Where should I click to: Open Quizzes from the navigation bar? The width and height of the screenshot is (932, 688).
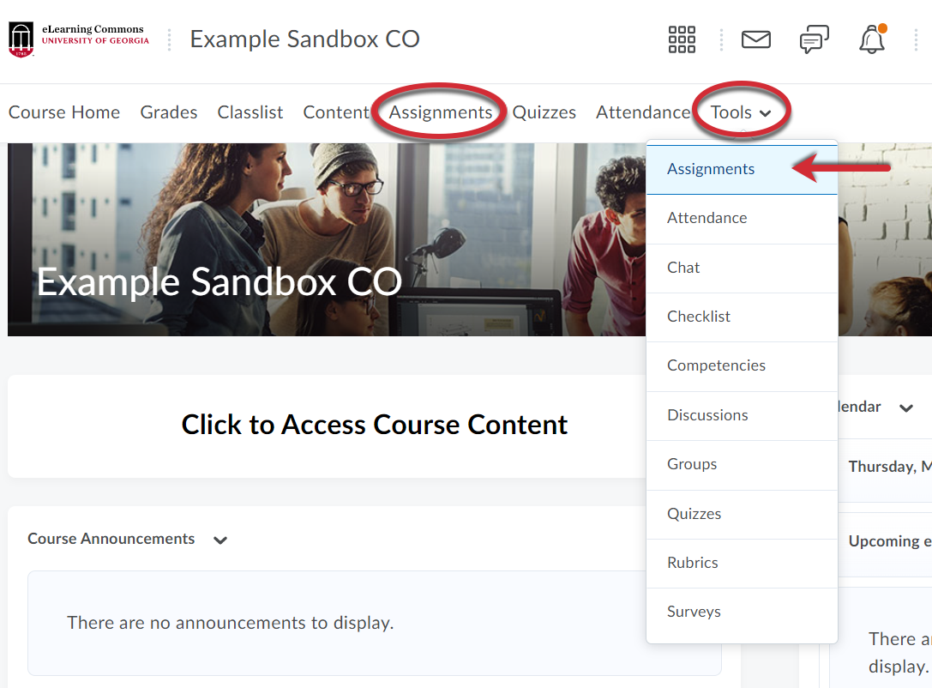click(544, 112)
